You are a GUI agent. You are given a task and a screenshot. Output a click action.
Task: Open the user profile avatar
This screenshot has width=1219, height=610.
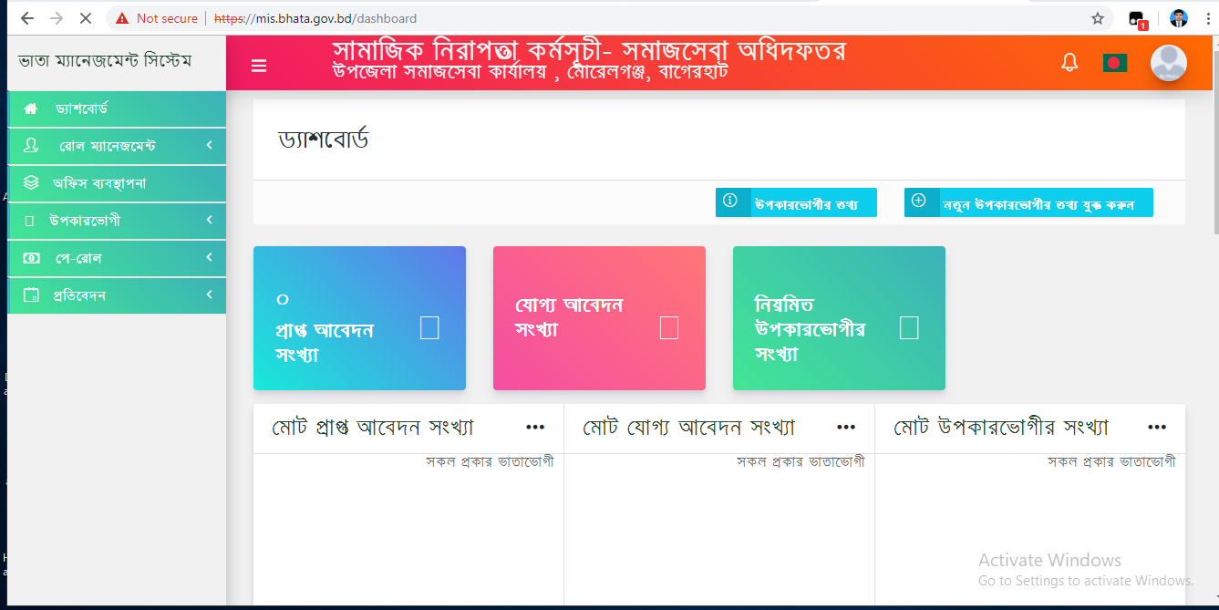[x=1168, y=63]
